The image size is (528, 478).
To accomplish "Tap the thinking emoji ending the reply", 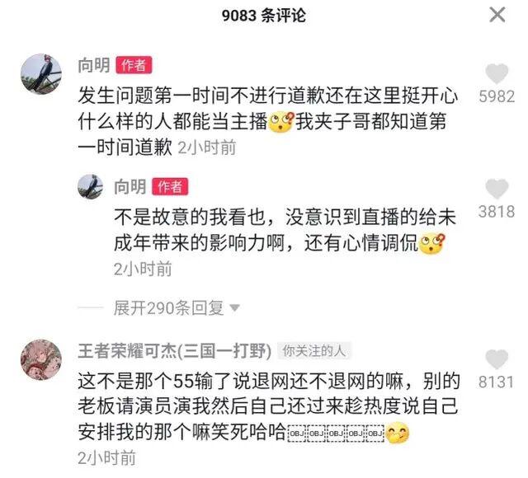I will [x=432, y=244].
